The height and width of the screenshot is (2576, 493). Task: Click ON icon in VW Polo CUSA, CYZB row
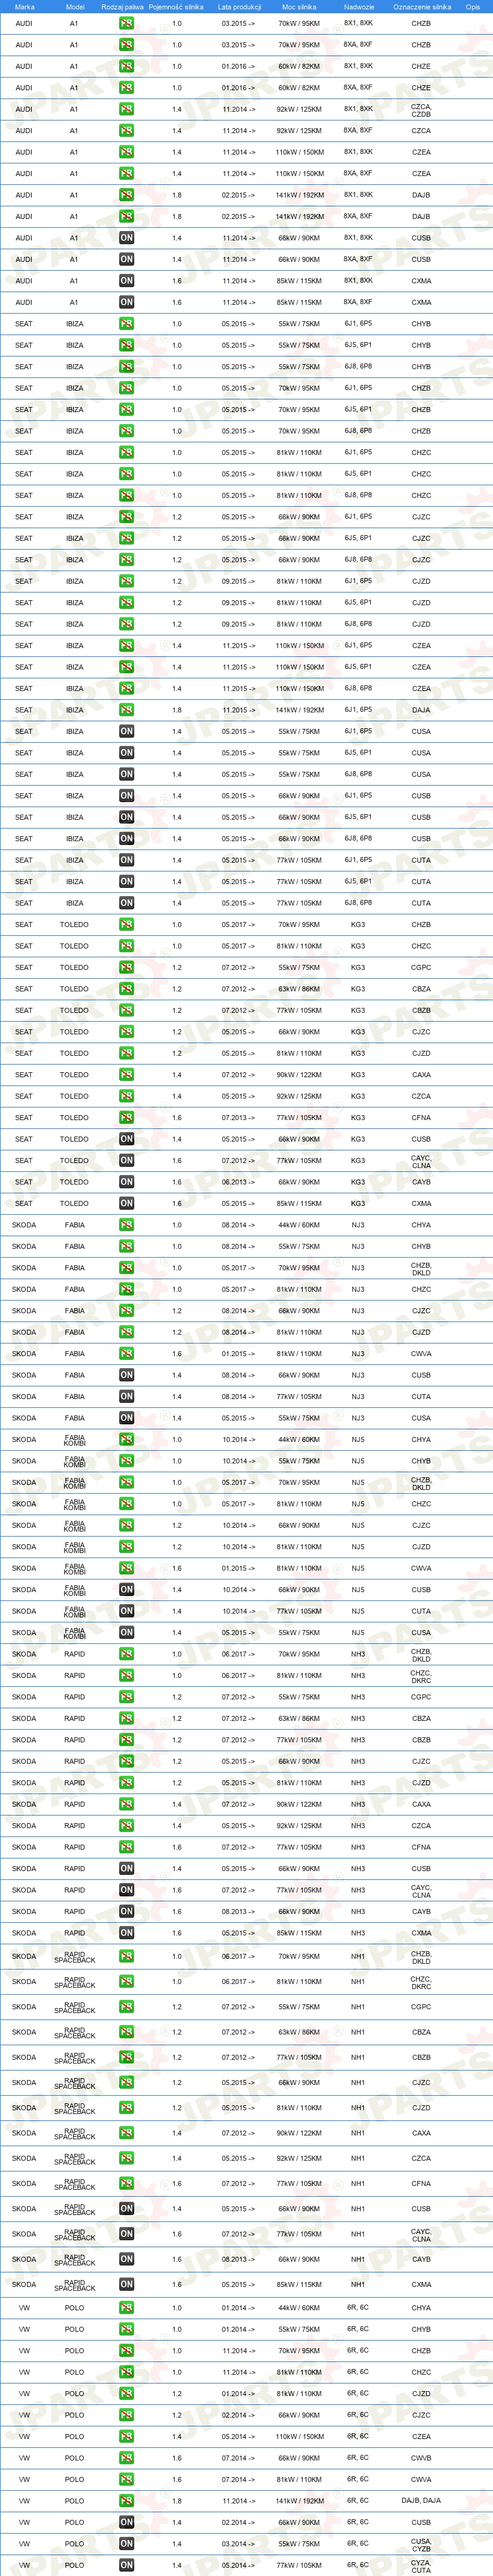[x=126, y=2544]
